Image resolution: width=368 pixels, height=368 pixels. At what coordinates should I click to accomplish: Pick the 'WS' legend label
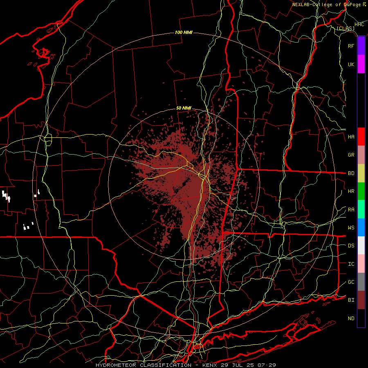(x=351, y=228)
